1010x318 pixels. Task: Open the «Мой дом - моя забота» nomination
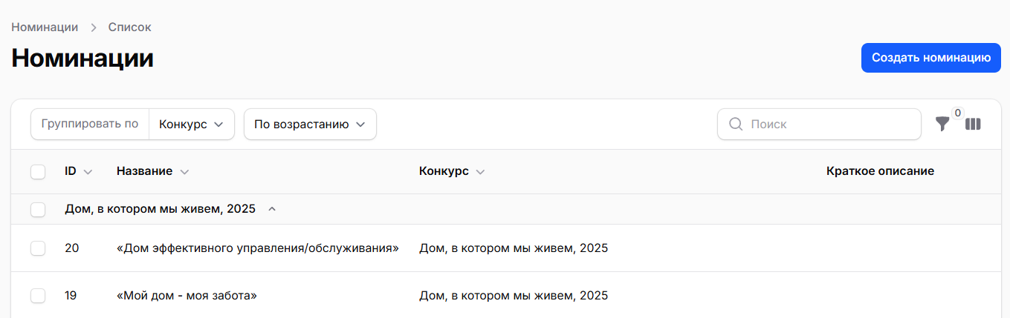coord(187,296)
